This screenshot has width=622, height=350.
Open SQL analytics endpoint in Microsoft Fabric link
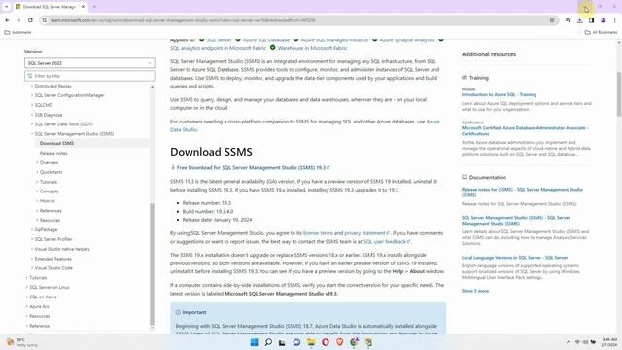coord(218,48)
